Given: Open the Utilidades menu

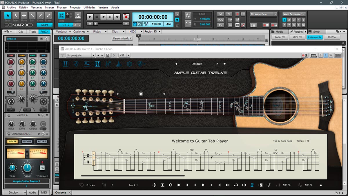Looking at the screenshot, I should [89, 8].
